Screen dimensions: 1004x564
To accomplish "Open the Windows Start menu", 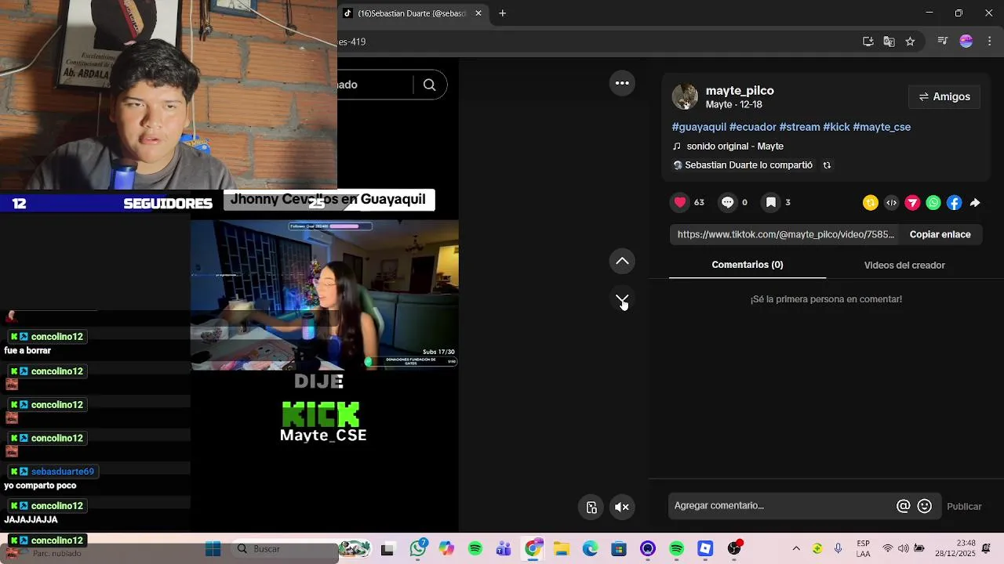I will point(213,549).
